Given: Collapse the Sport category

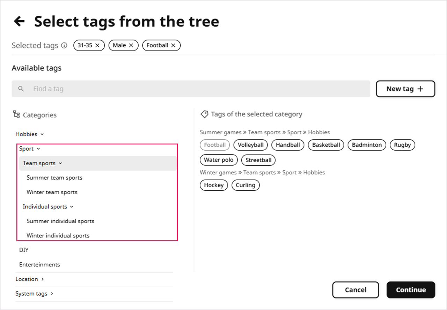Looking at the screenshot, I should (38, 149).
